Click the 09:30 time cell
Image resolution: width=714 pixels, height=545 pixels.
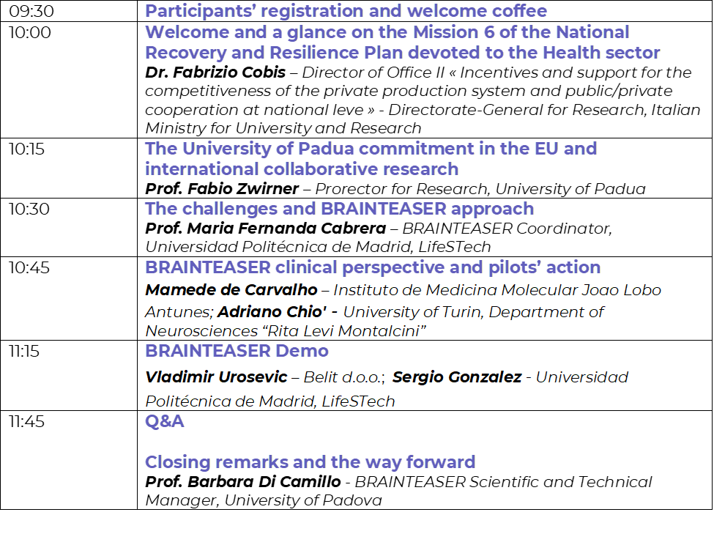tap(69, 11)
